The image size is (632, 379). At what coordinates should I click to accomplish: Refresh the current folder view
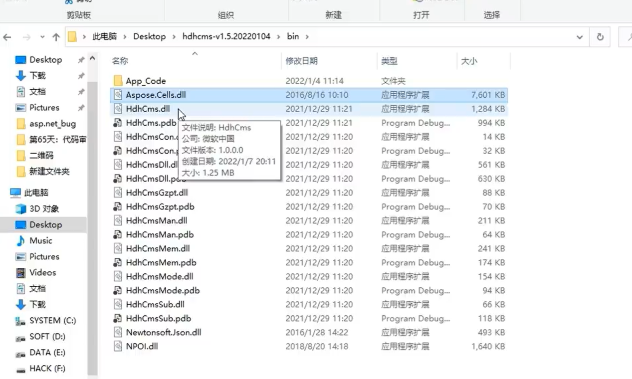click(x=600, y=37)
